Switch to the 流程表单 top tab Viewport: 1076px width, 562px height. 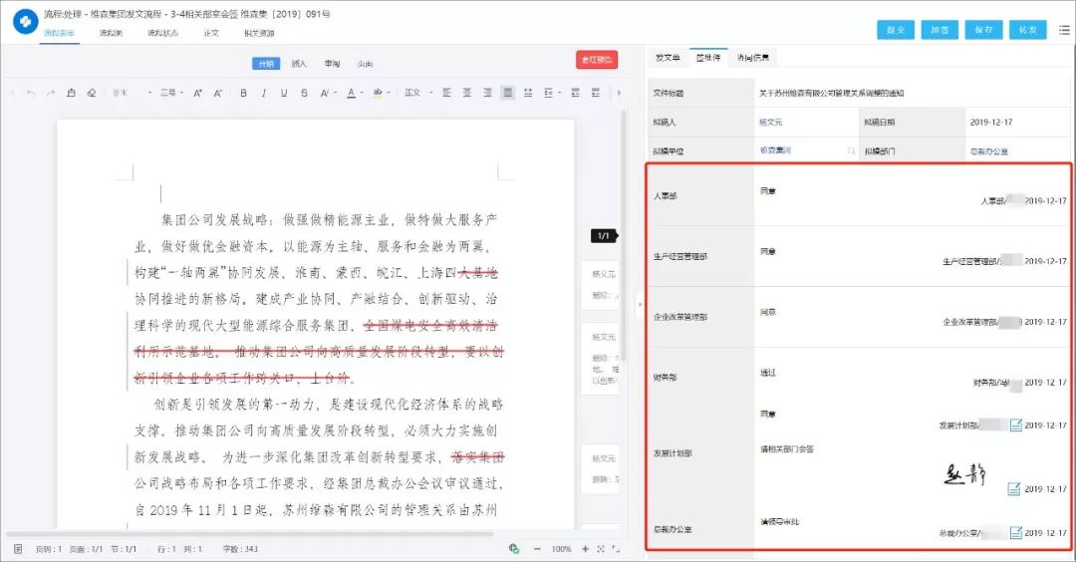click(59, 33)
